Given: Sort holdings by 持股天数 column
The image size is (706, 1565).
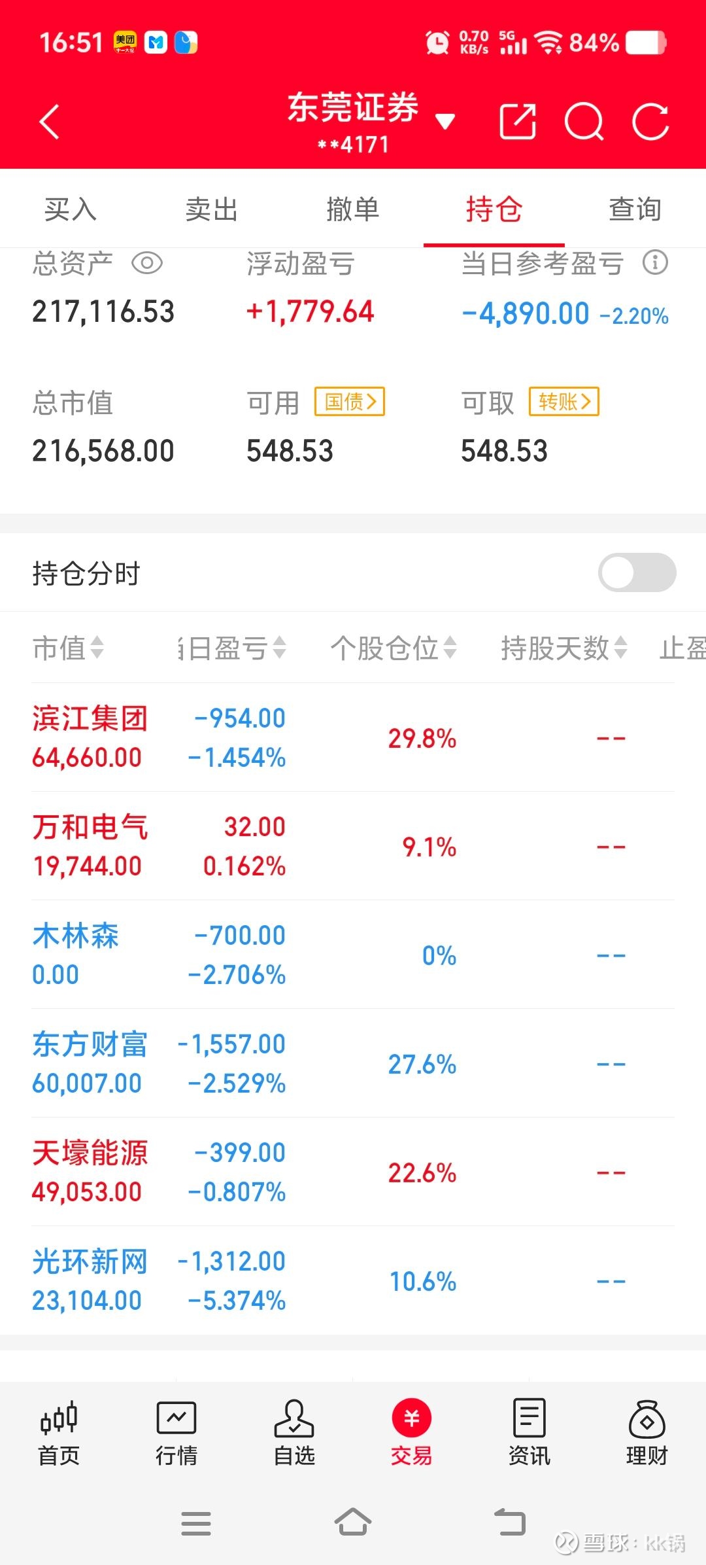Looking at the screenshot, I should [563, 648].
